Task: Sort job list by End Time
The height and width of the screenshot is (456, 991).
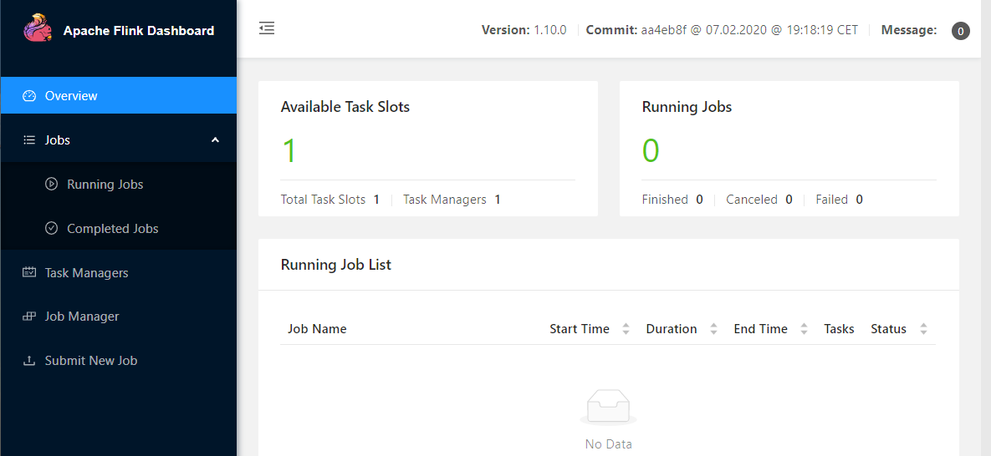Action: [x=804, y=329]
